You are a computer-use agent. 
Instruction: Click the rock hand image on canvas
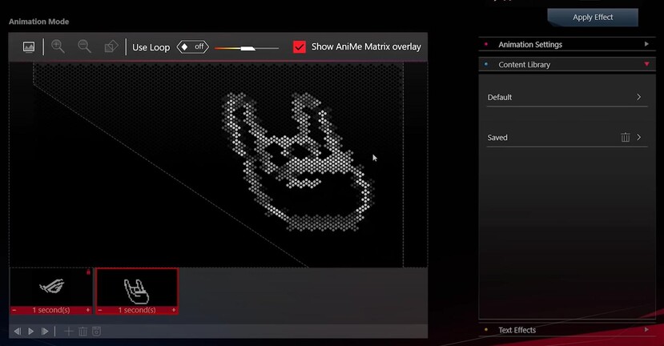298,163
